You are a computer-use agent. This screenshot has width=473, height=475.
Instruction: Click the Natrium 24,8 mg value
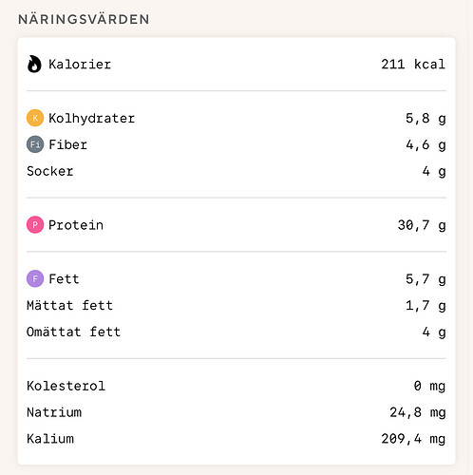(418, 413)
